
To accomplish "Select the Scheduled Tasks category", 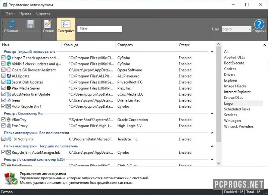I will pos(237,109).
